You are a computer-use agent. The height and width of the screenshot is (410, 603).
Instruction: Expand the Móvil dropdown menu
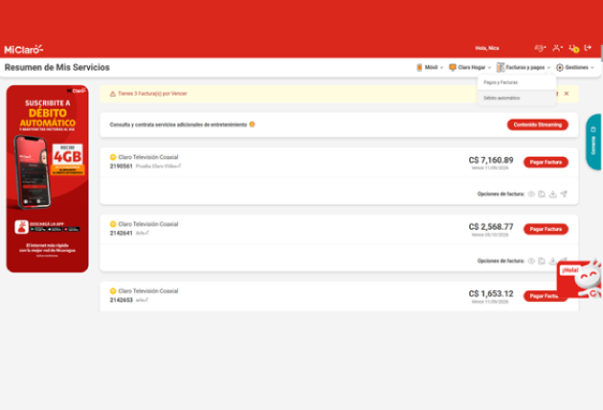[441, 68]
